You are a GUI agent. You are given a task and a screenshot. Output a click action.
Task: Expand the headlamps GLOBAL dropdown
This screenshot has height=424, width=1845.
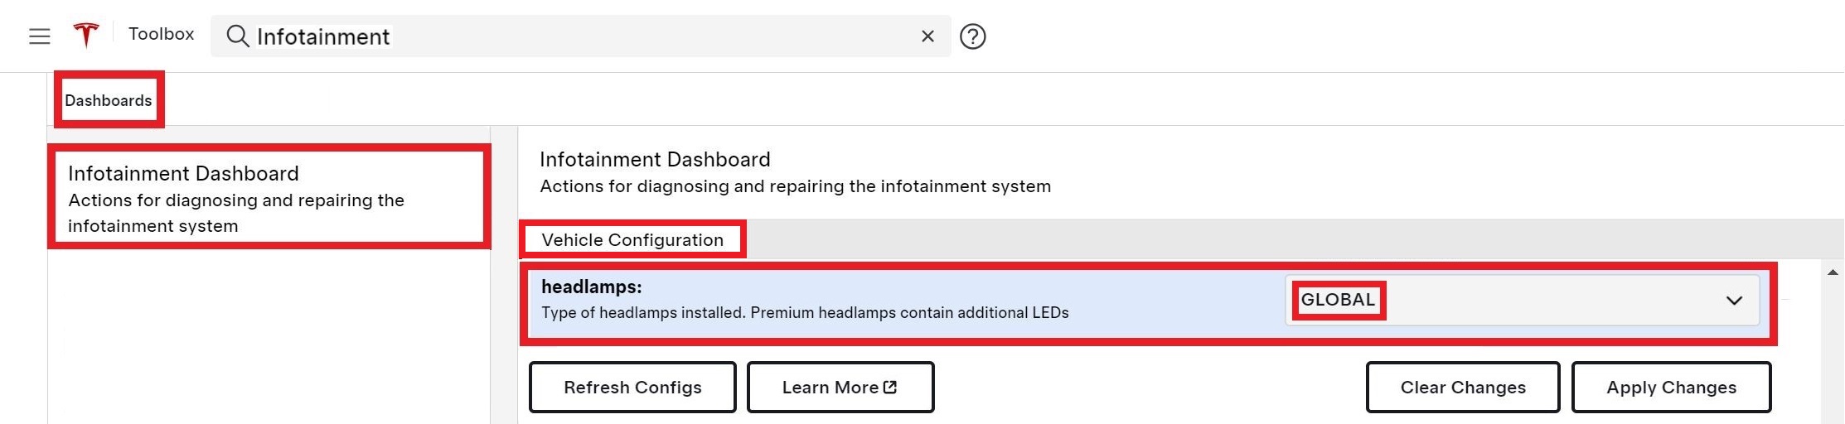click(1733, 301)
